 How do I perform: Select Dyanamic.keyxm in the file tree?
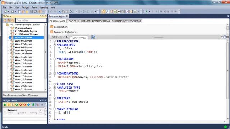[x=24, y=28]
